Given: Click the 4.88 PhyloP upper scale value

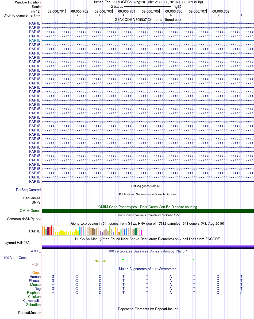Looking at the screenshot, I should coord(34,251).
